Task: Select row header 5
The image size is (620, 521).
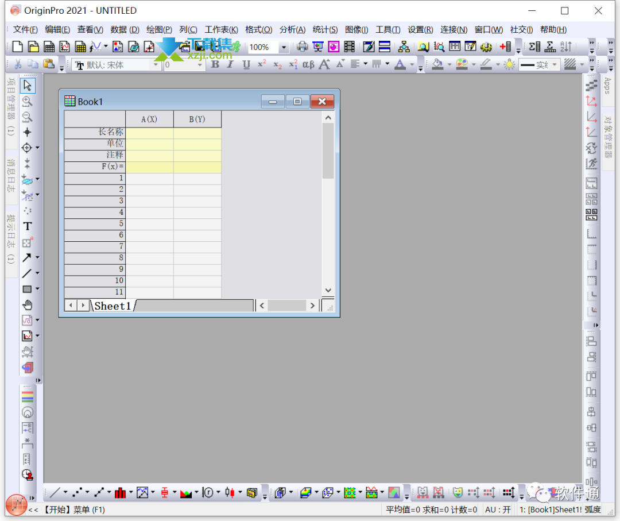Action: pyautogui.click(x=95, y=223)
